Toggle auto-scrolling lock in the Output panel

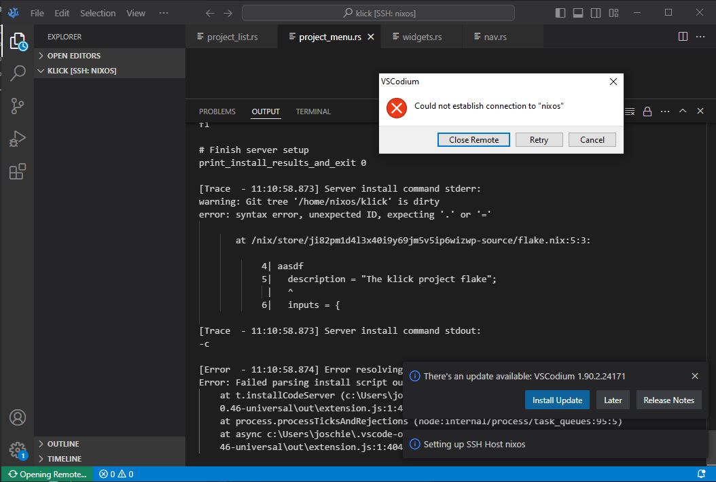[647, 111]
